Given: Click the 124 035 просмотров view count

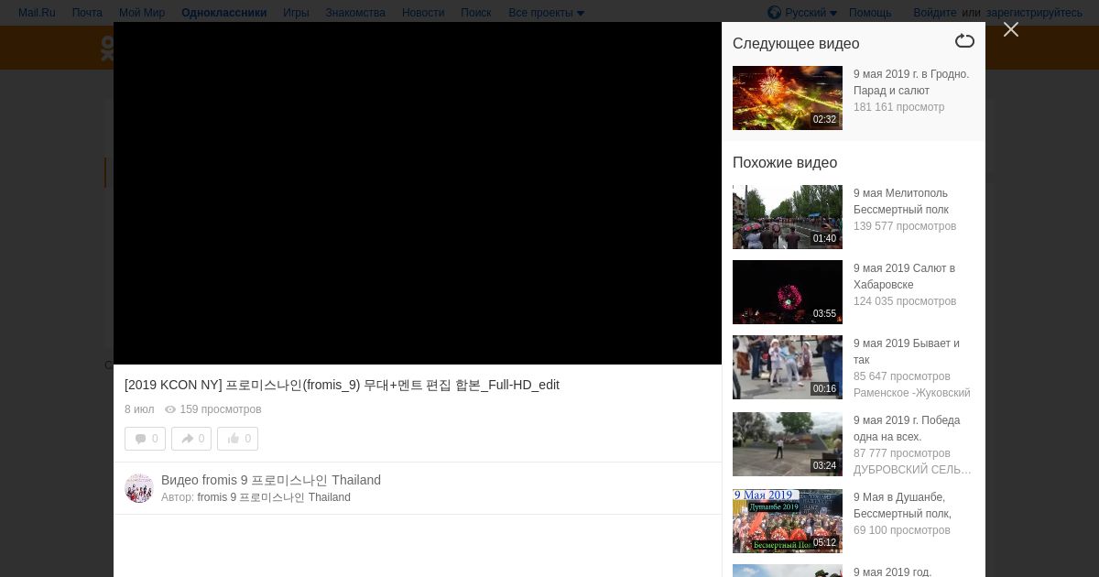Looking at the screenshot, I should tap(905, 301).
